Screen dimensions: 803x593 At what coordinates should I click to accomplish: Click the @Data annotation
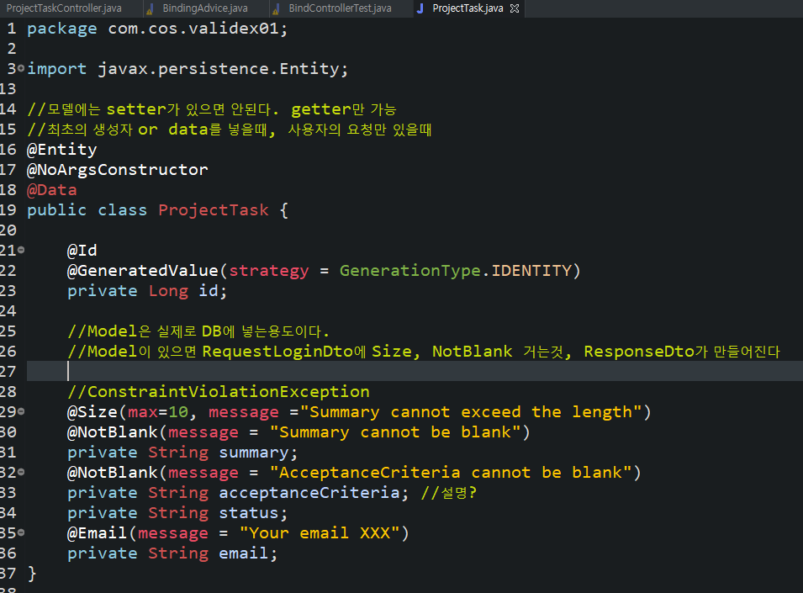pyautogui.click(x=52, y=190)
